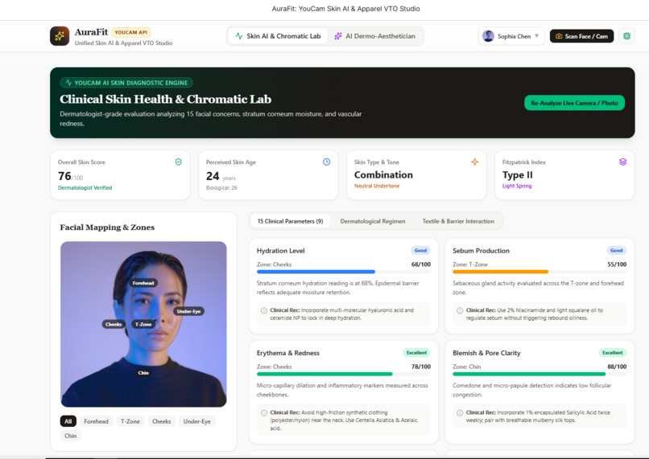Click sparkle icon in AI Dermo-Aesthetician tab
Image resolution: width=649 pixels, height=459 pixels.
click(338, 36)
